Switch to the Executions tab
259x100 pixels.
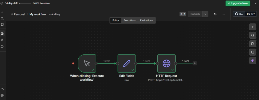pos(129,20)
